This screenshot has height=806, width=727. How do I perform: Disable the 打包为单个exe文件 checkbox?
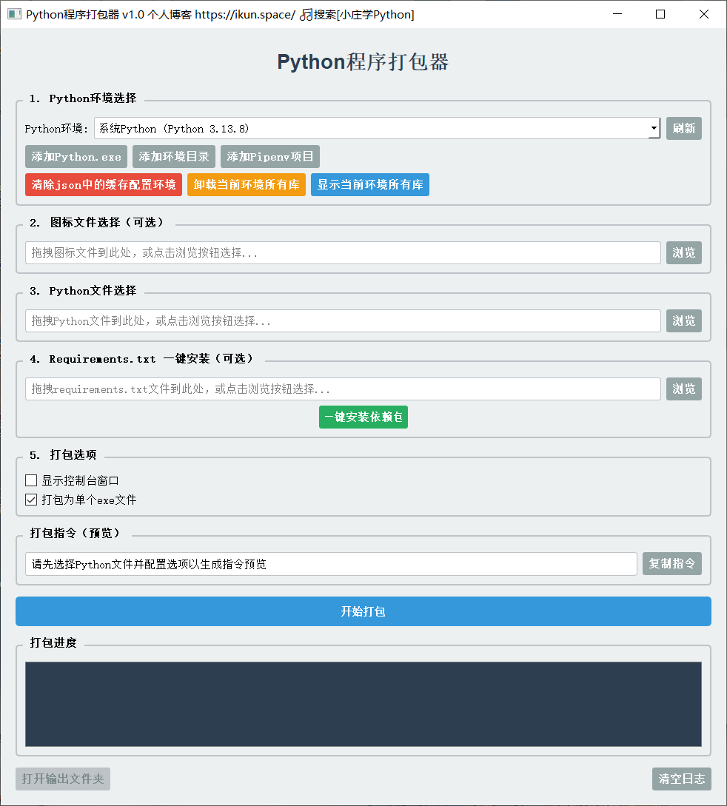click(x=31, y=499)
